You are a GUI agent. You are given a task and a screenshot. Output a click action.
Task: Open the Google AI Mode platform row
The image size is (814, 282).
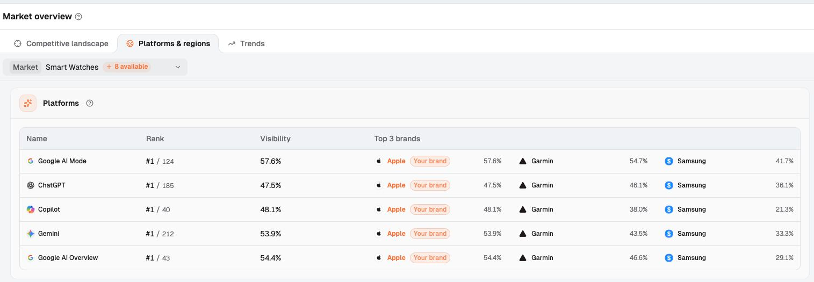coord(410,161)
